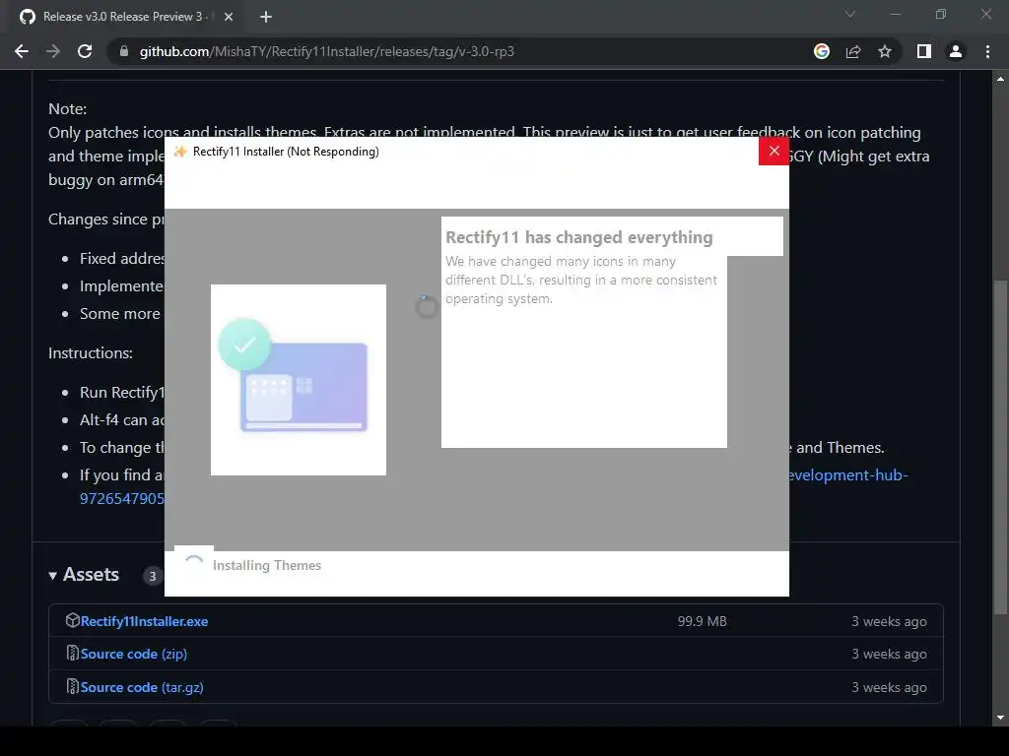Click the vertical scrollbar thumb
The width and height of the screenshot is (1009, 756).
(x=1001, y=447)
